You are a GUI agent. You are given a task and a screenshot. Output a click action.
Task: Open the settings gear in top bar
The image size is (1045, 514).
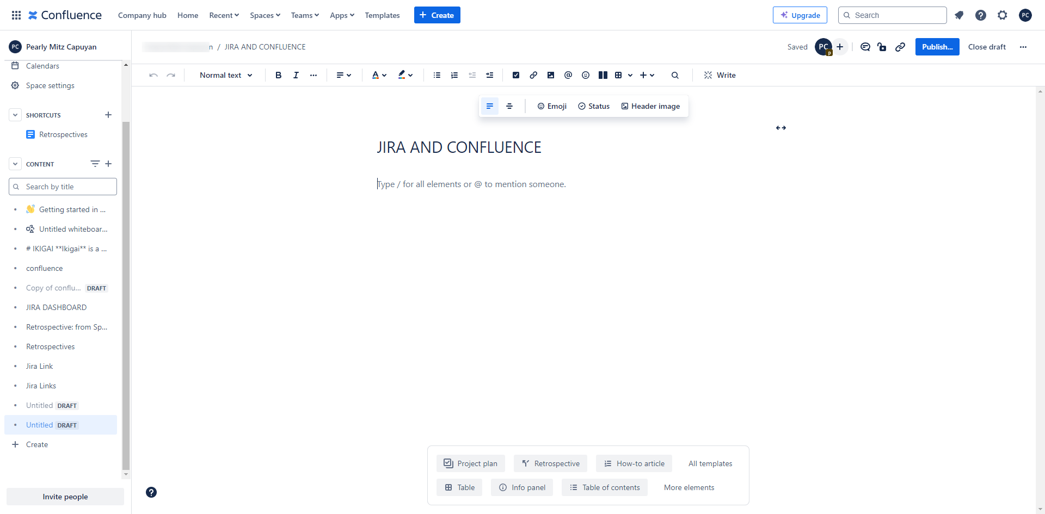[1003, 15]
